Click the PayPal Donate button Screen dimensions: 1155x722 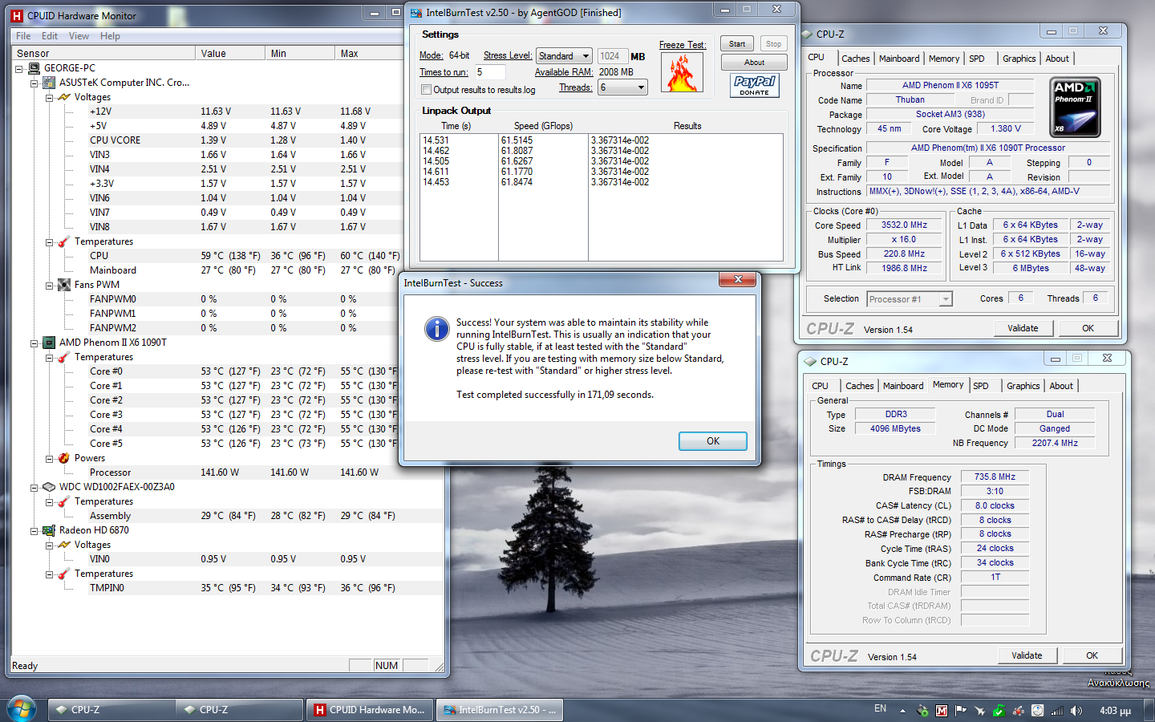click(755, 85)
